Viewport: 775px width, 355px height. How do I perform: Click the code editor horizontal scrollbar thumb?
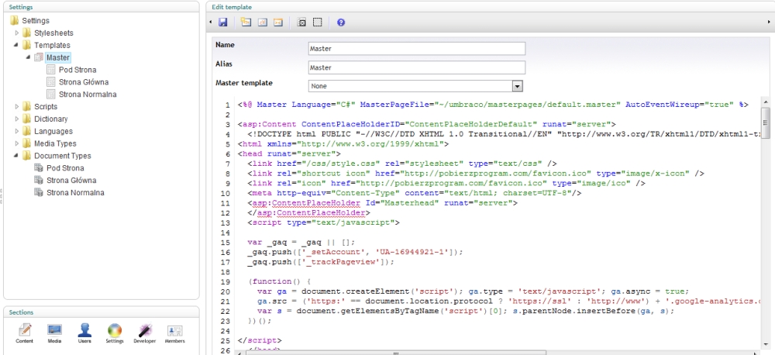pyautogui.click(x=395, y=353)
